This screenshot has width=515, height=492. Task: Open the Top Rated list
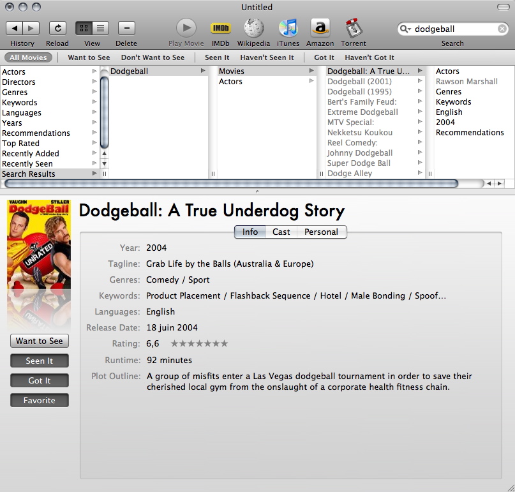50,143
